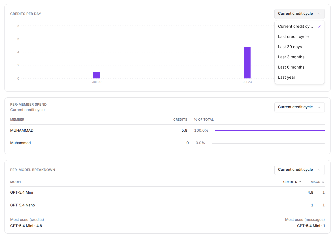Viewport: 335px width, 237px height.
Task: Click the CREDITS descending chevron icon
Action: click(x=300, y=182)
